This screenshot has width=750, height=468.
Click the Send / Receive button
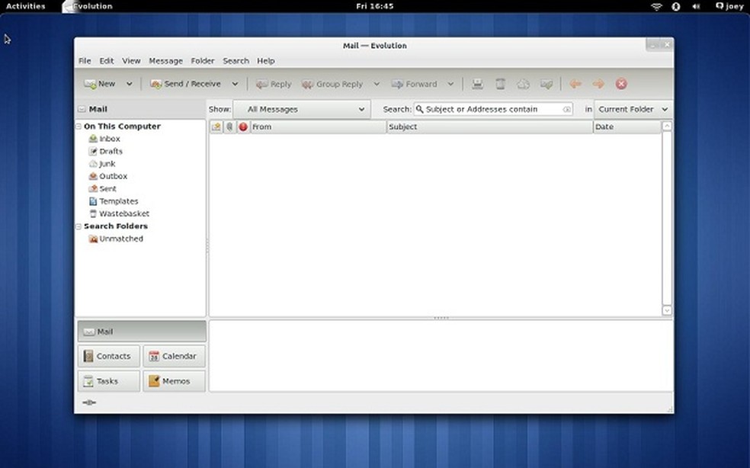click(x=187, y=84)
